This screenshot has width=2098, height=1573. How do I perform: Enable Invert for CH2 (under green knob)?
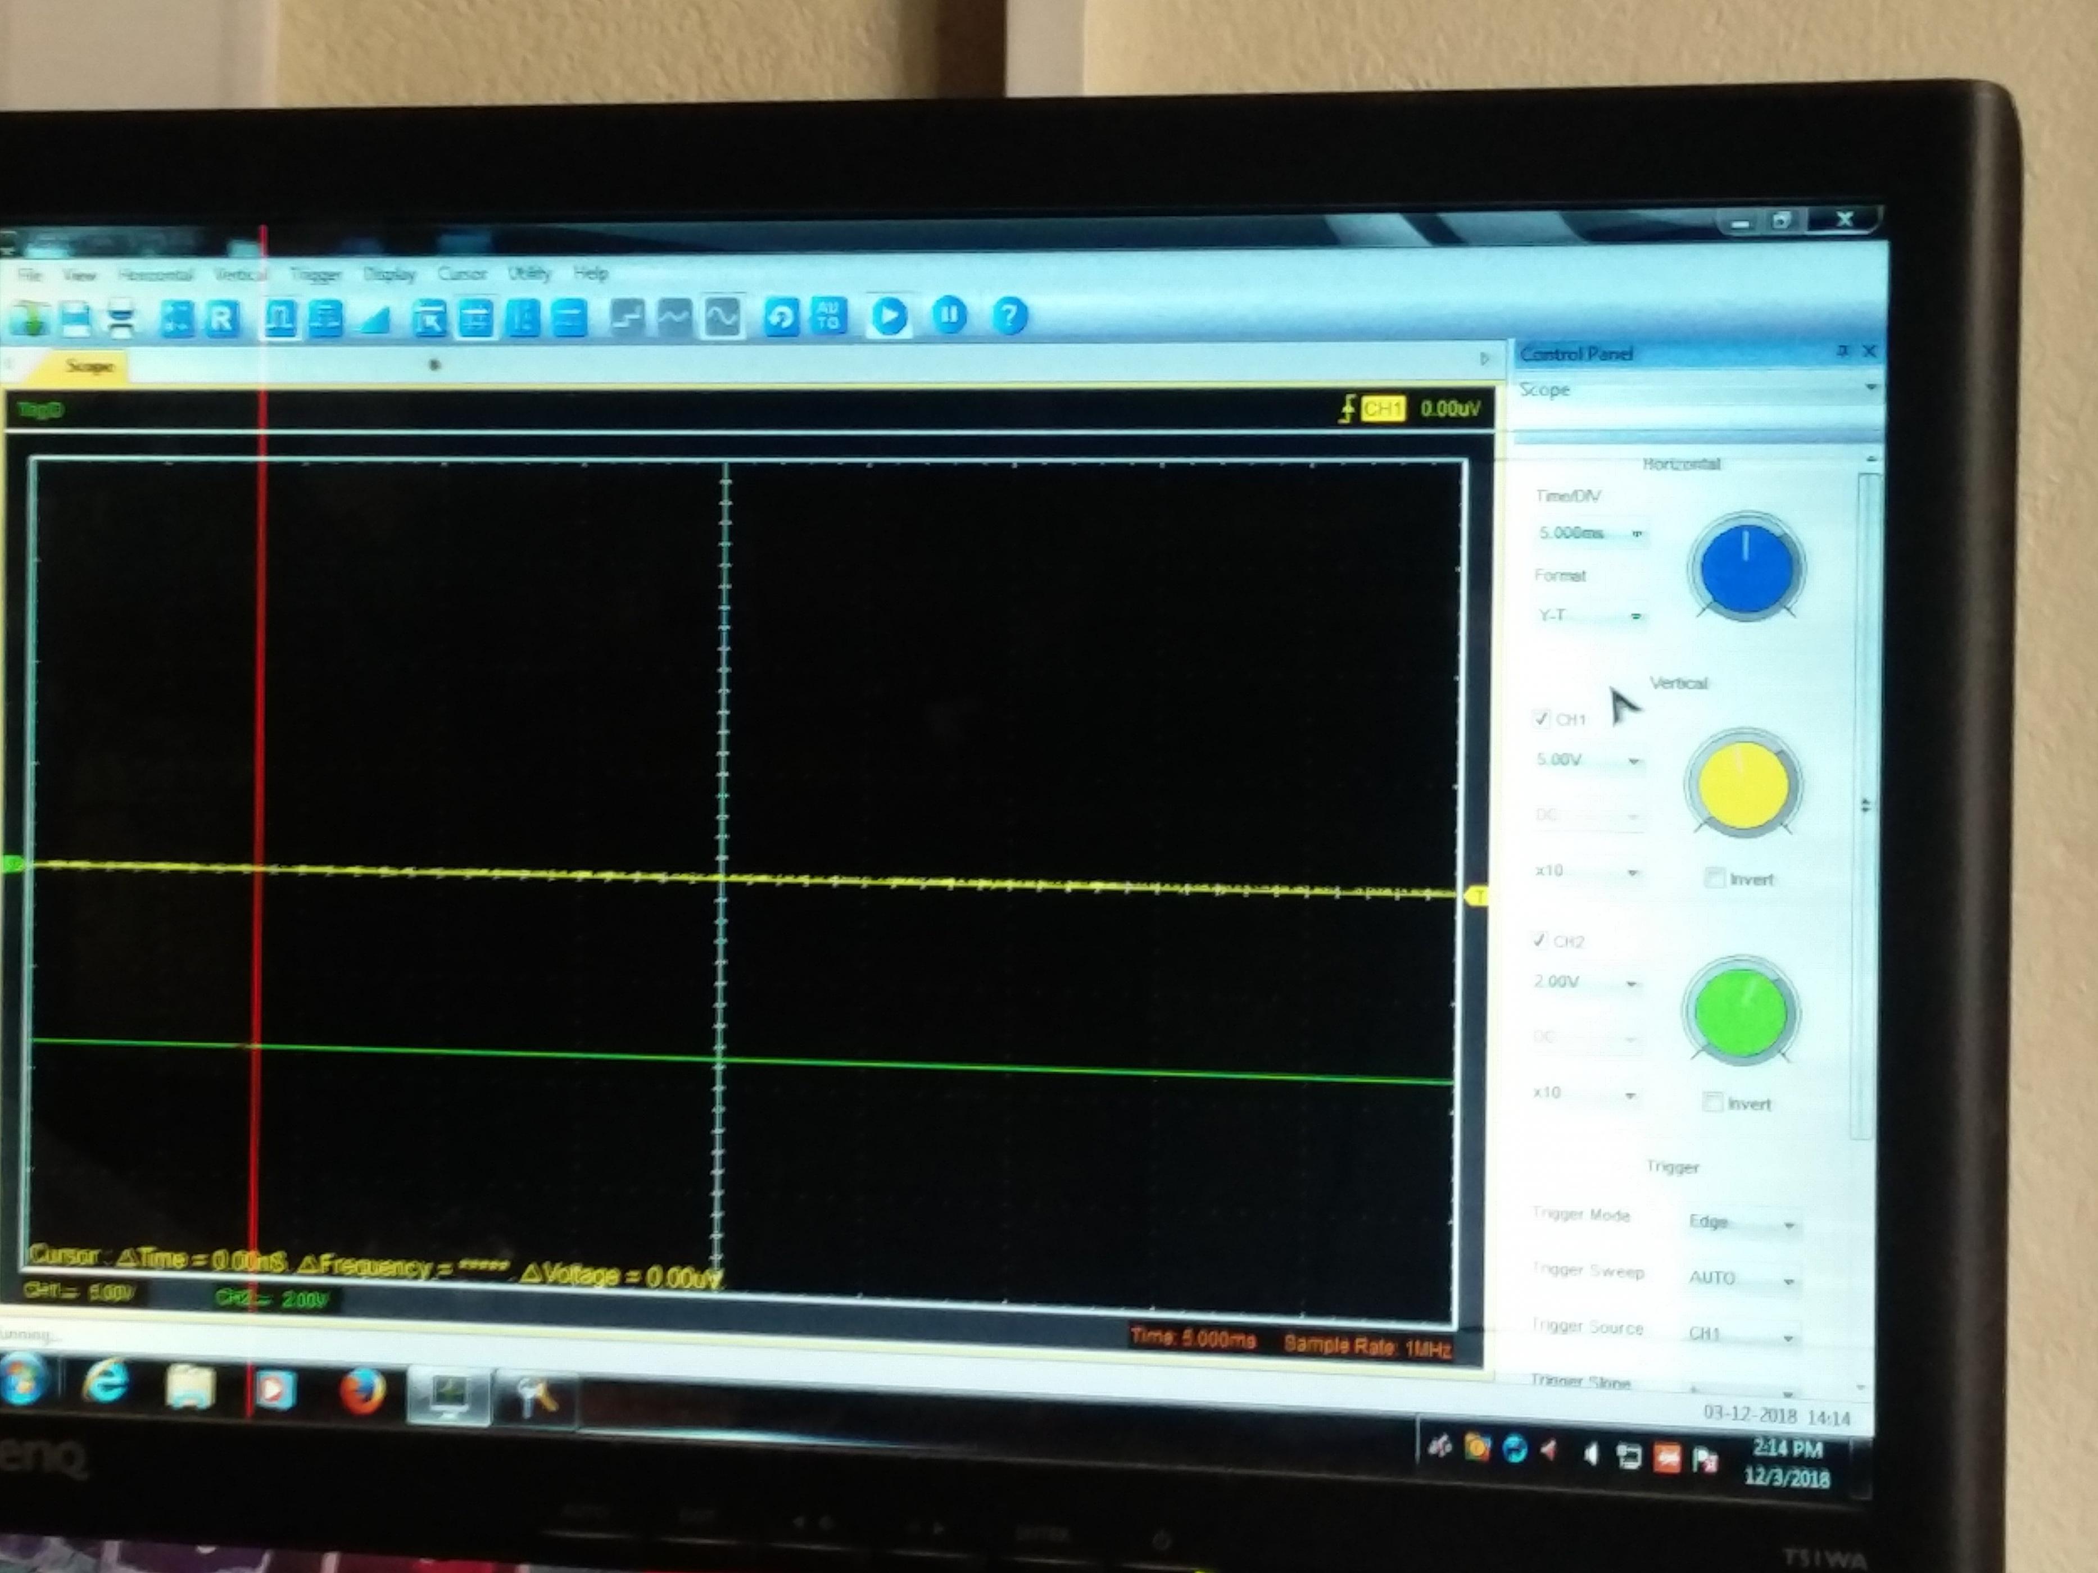pos(1713,1102)
